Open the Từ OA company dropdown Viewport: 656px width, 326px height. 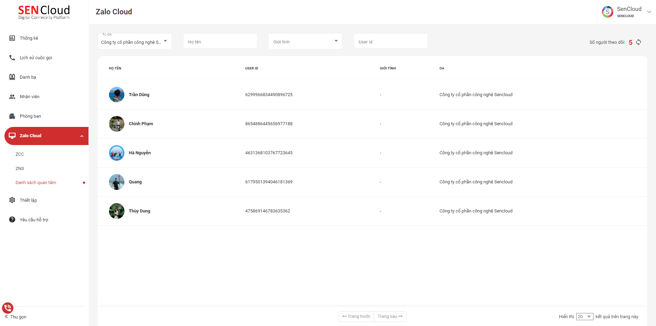pyautogui.click(x=135, y=42)
